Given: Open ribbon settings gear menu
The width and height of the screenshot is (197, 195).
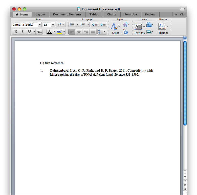Looking at the screenshot, I should [183, 14].
